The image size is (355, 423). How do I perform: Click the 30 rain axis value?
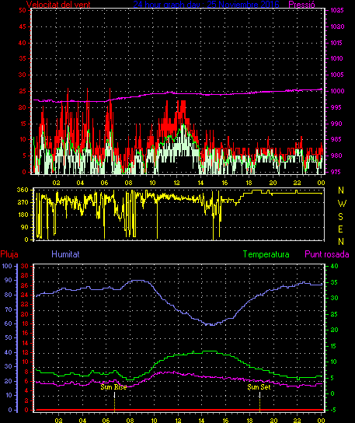tap(25, 266)
